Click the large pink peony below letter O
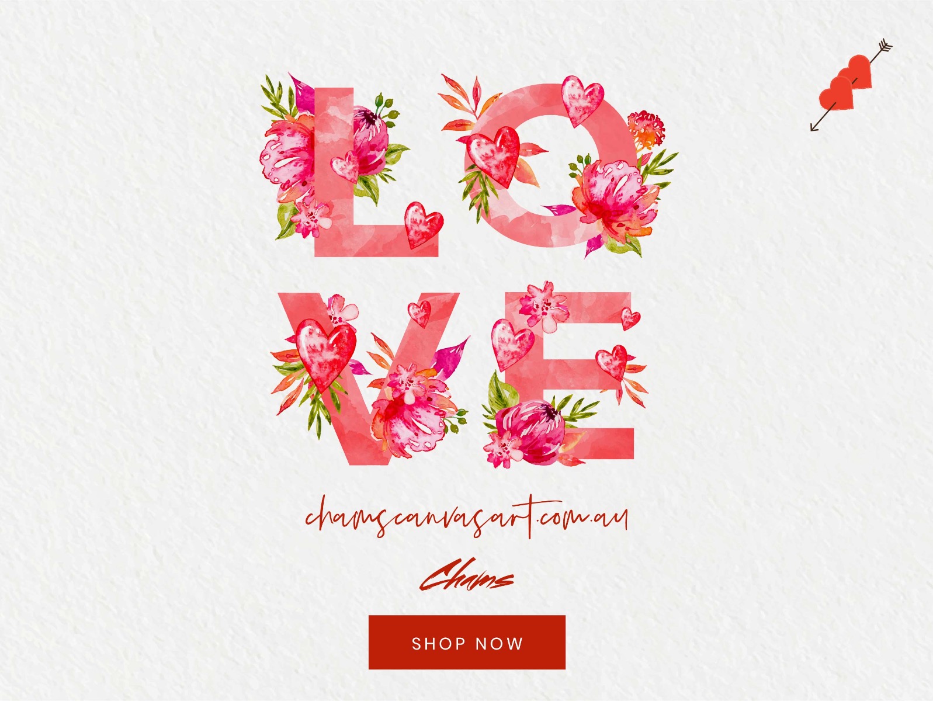 click(x=615, y=197)
